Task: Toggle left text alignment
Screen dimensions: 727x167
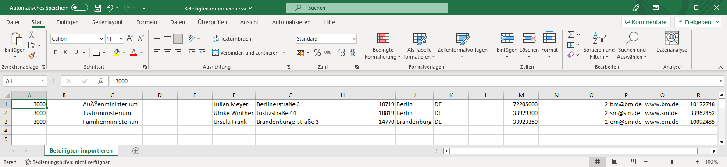Action: tap(157, 52)
